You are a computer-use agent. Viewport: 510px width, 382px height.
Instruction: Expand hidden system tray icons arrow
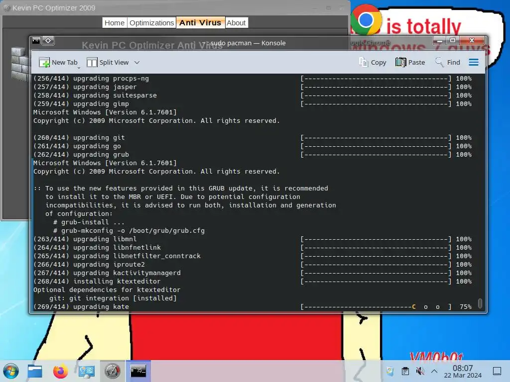coord(434,371)
